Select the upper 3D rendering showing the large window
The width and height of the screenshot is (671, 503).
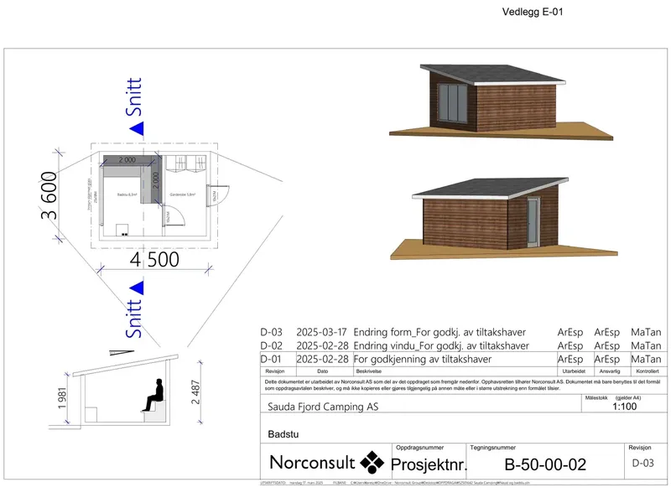(x=501, y=102)
